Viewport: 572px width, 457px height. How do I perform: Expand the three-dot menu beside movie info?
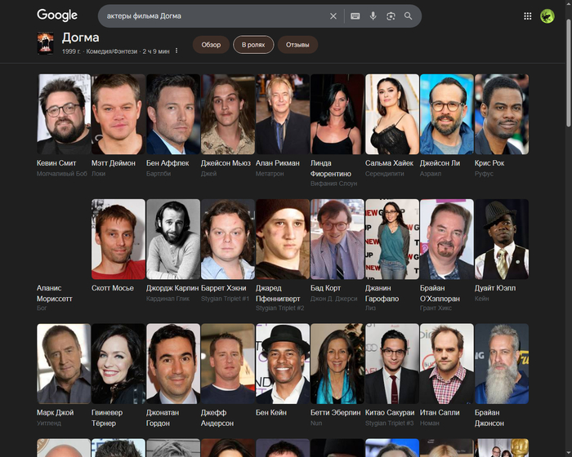click(177, 51)
